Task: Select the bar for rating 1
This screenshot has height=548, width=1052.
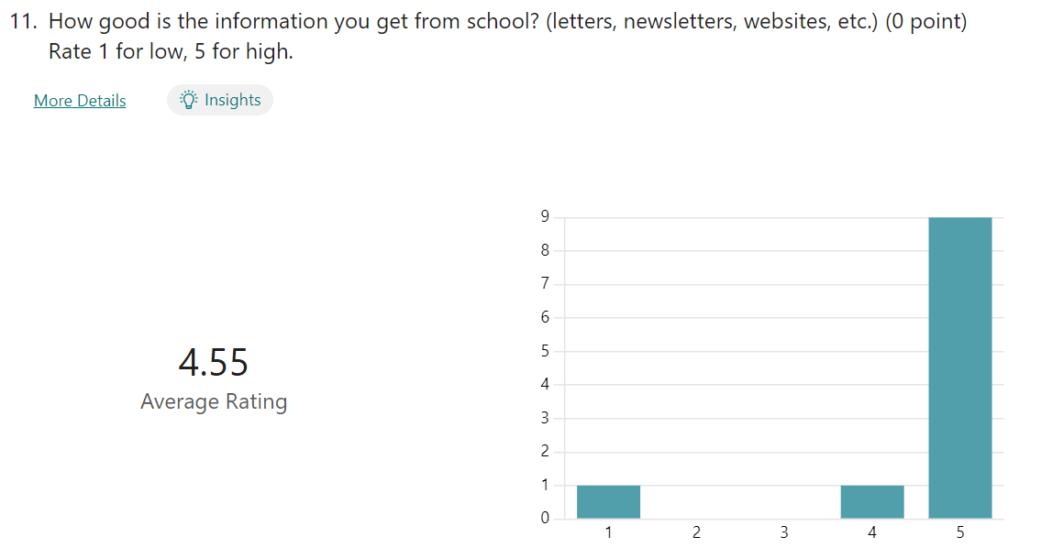Action: click(x=608, y=501)
